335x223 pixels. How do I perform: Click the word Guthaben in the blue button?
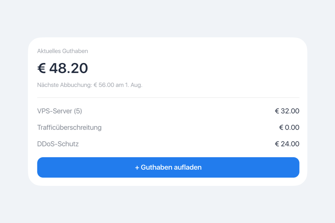tap(156, 167)
